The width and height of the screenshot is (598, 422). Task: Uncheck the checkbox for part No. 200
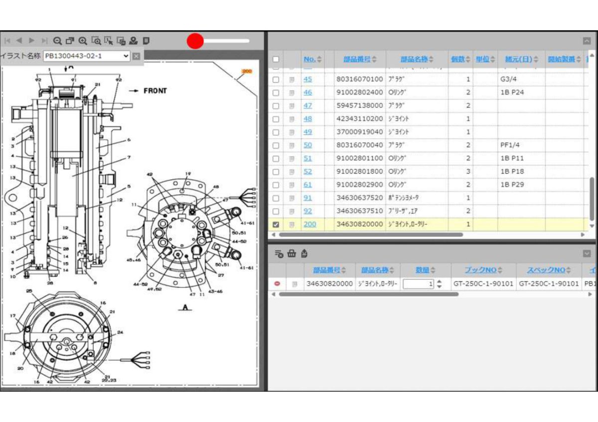276,224
